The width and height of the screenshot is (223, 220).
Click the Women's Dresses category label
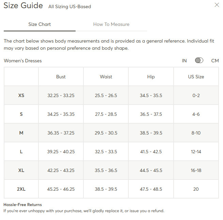tap(23, 61)
